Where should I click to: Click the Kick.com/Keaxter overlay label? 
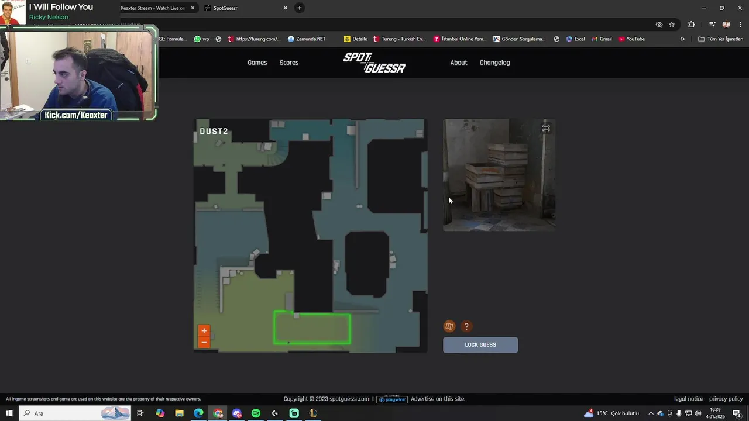tap(76, 115)
